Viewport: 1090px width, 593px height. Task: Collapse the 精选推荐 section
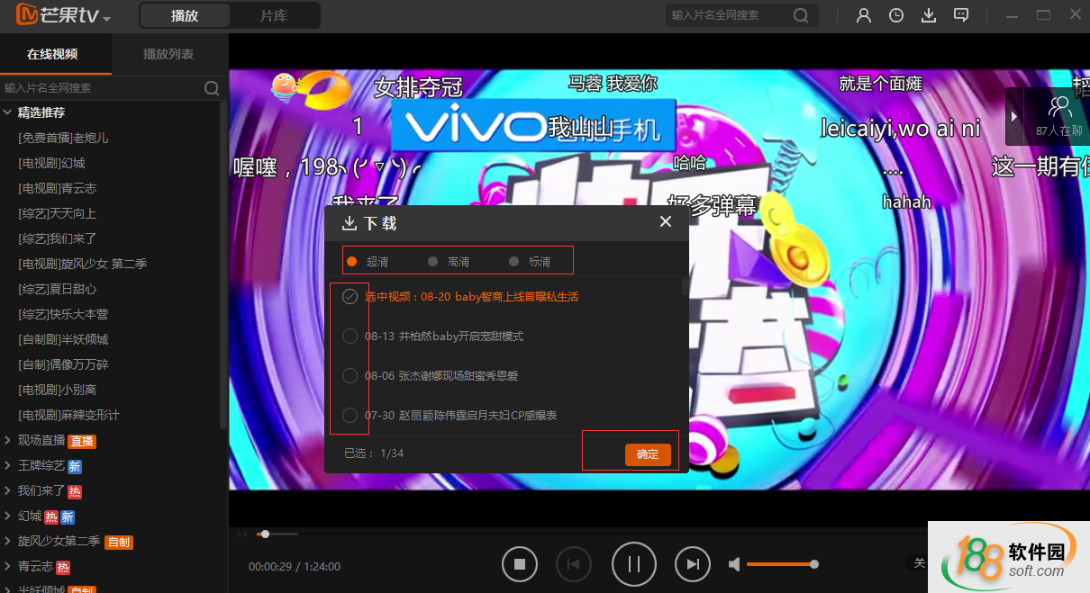click(x=8, y=112)
